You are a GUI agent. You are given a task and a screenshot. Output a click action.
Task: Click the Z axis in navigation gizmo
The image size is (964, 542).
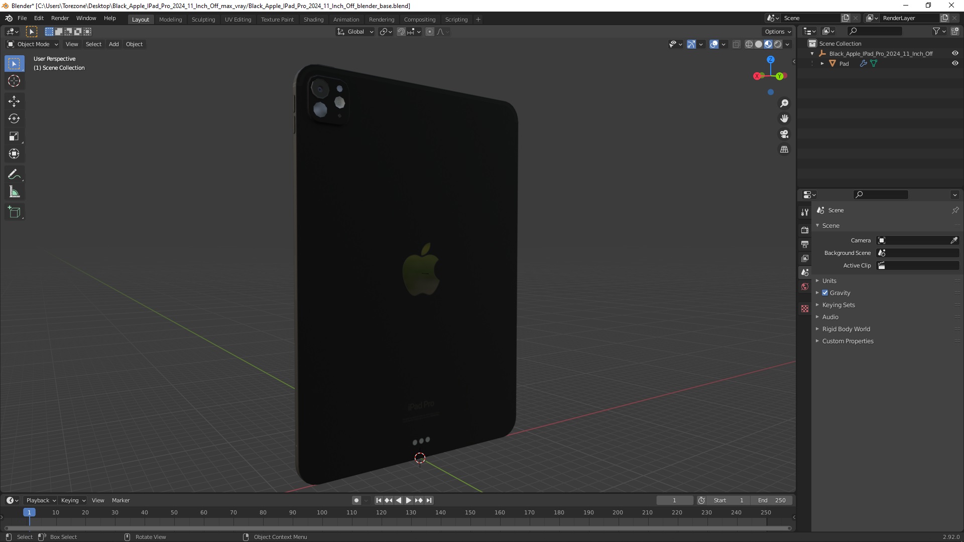click(771, 59)
